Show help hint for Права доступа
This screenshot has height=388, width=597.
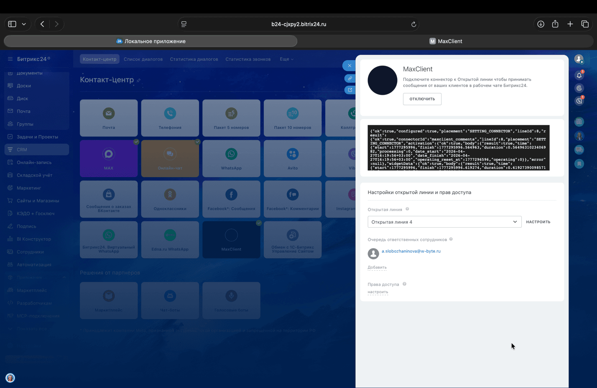pyautogui.click(x=404, y=284)
